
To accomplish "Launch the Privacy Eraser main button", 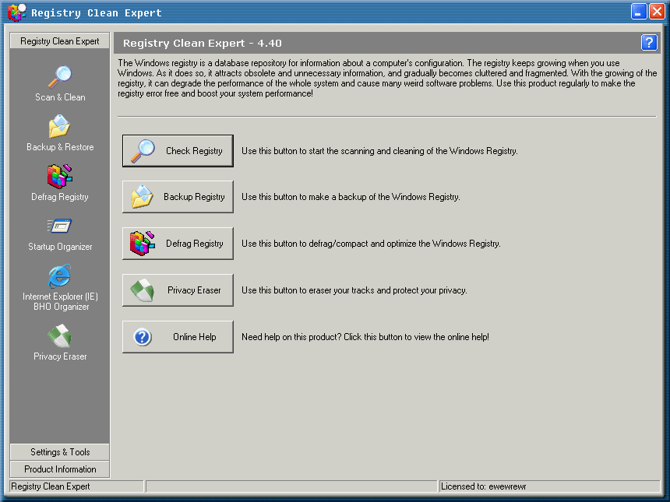I will click(x=178, y=290).
